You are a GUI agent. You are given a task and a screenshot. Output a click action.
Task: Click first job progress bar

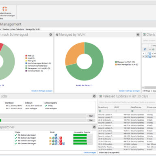pos(43,116)
